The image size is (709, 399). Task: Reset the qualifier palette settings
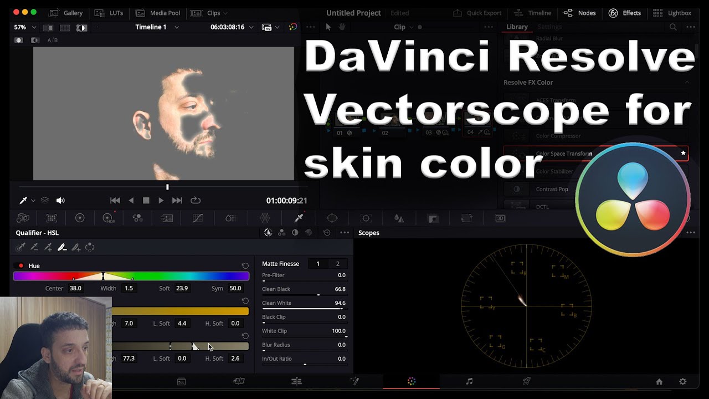pyautogui.click(x=327, y=233)
